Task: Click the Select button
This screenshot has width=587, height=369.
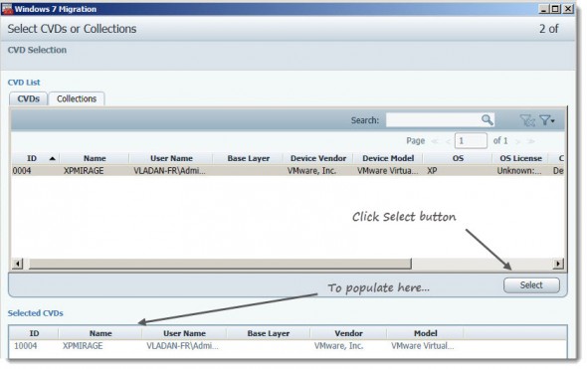Action: (x=531, y=285)
